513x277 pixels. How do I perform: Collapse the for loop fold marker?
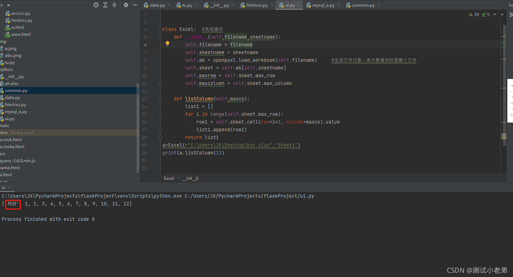160,114
